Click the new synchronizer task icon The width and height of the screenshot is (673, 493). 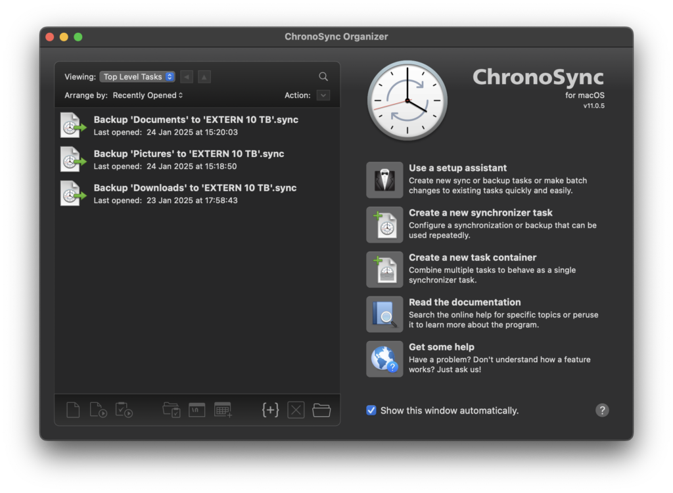384,225
